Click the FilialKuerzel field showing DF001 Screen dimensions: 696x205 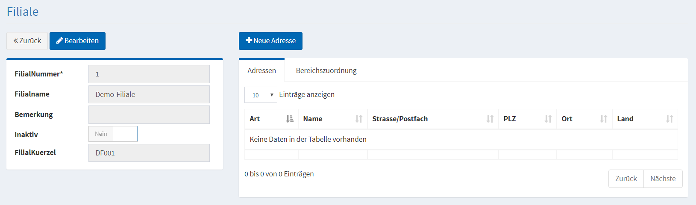pyautogui.click(x=149, y=153)
